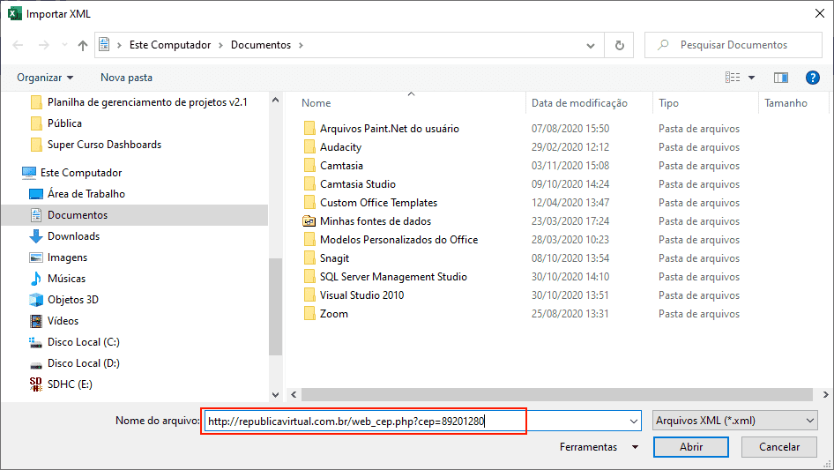The image size is (834, 470).
Task: Select SQL Server Management Studio folder
Action: click(x=393, y=277)
